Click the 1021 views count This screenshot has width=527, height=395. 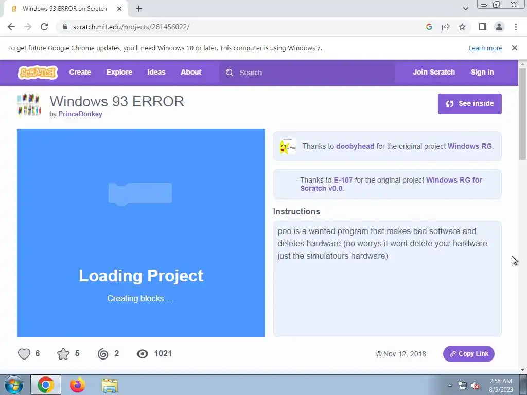click(163, 354)
